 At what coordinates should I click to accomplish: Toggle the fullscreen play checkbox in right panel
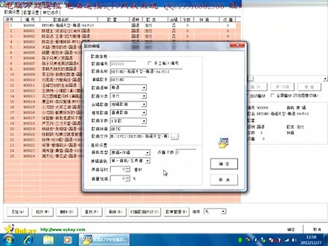click(x=272, y=95)
